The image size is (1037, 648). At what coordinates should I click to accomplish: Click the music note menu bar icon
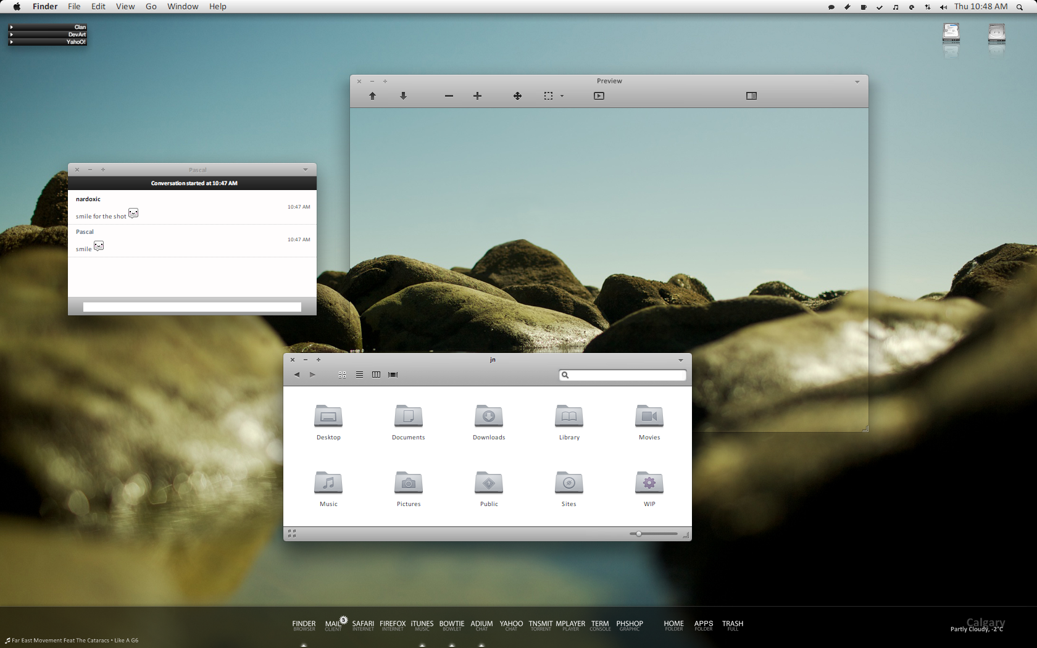click(x=896, y=7)
